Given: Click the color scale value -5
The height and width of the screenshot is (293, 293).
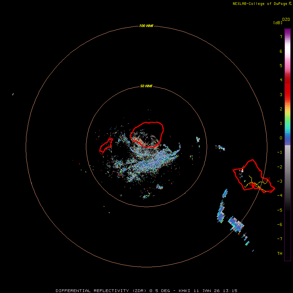Looking at the screenshot, I should click(280, 210).
